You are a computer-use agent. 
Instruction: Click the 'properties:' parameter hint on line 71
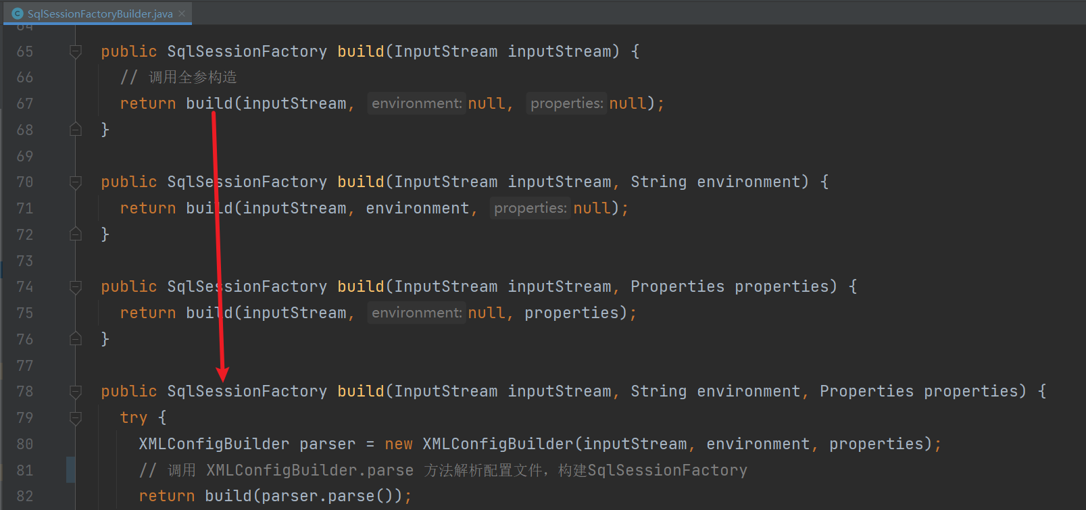click(x=530, y=208)
